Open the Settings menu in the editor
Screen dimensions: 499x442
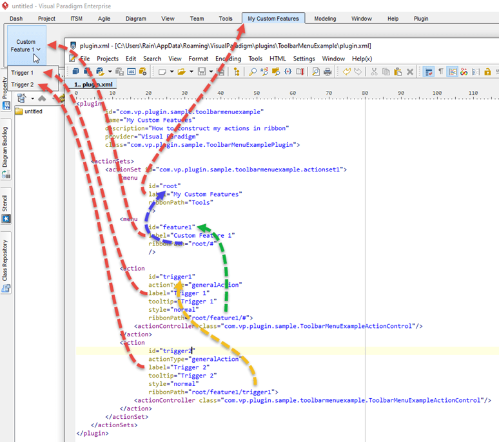pos(304,59)
